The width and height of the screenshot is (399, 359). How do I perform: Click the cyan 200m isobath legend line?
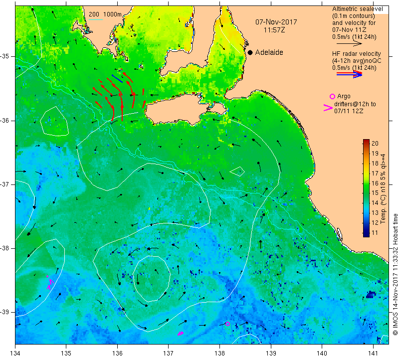pos(96,19)
